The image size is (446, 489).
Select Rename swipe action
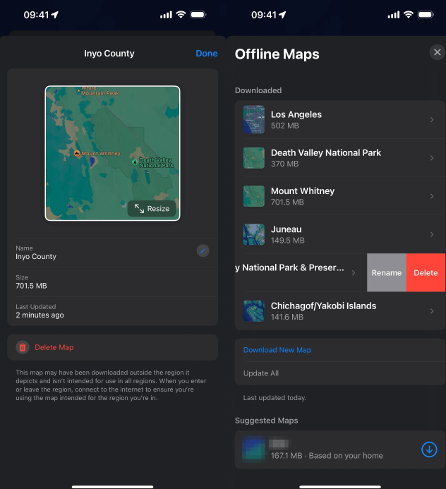coord(386,273)
